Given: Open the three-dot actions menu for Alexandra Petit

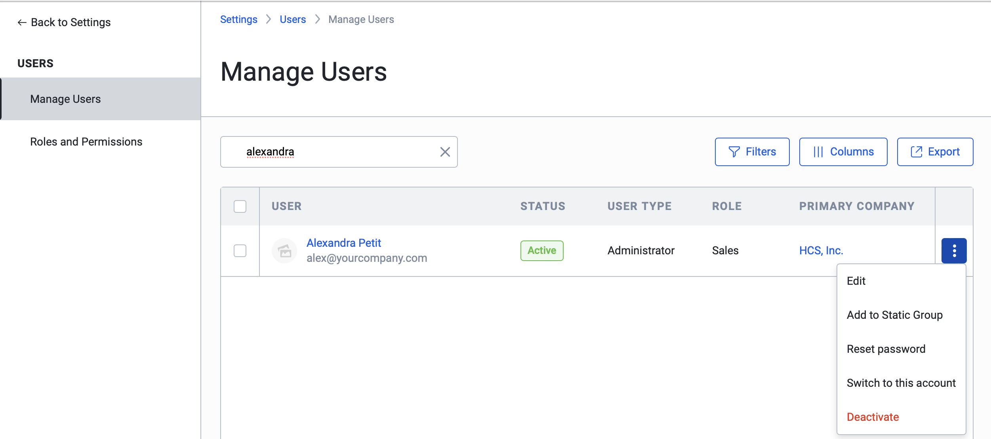Looking at the screenshot, I should tap(954, 250).
